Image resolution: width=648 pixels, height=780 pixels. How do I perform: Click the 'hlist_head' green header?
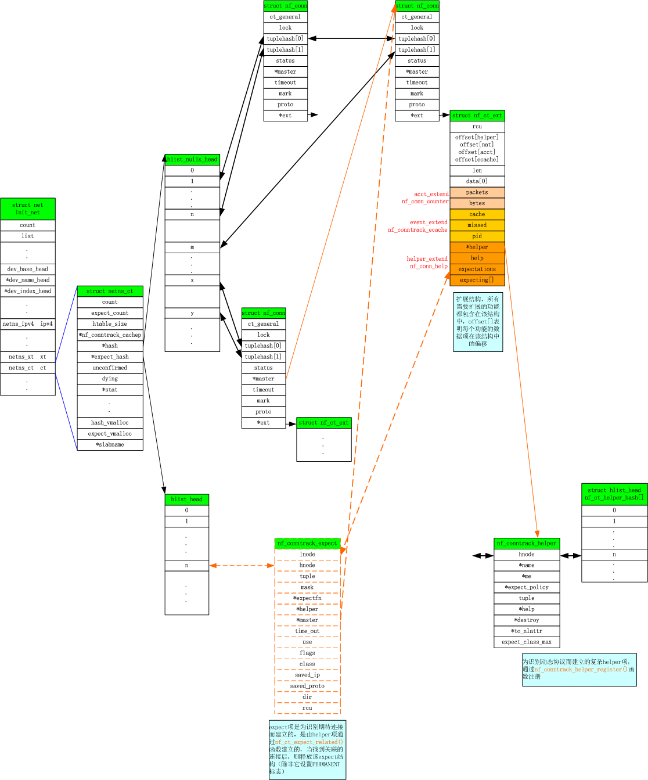(187, 499)
